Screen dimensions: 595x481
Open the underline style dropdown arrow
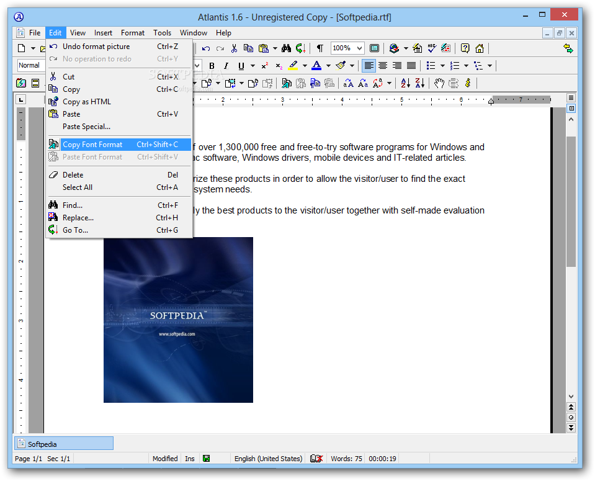coord(253,66)
